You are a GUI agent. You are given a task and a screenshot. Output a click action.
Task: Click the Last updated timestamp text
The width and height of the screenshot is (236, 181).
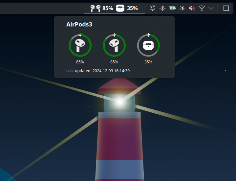(98, 71)
